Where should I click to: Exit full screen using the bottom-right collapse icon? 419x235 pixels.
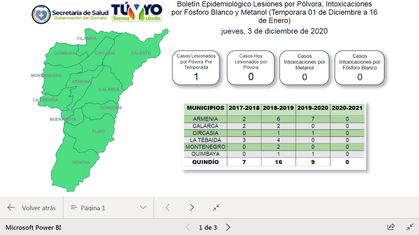tap(410, 227)
